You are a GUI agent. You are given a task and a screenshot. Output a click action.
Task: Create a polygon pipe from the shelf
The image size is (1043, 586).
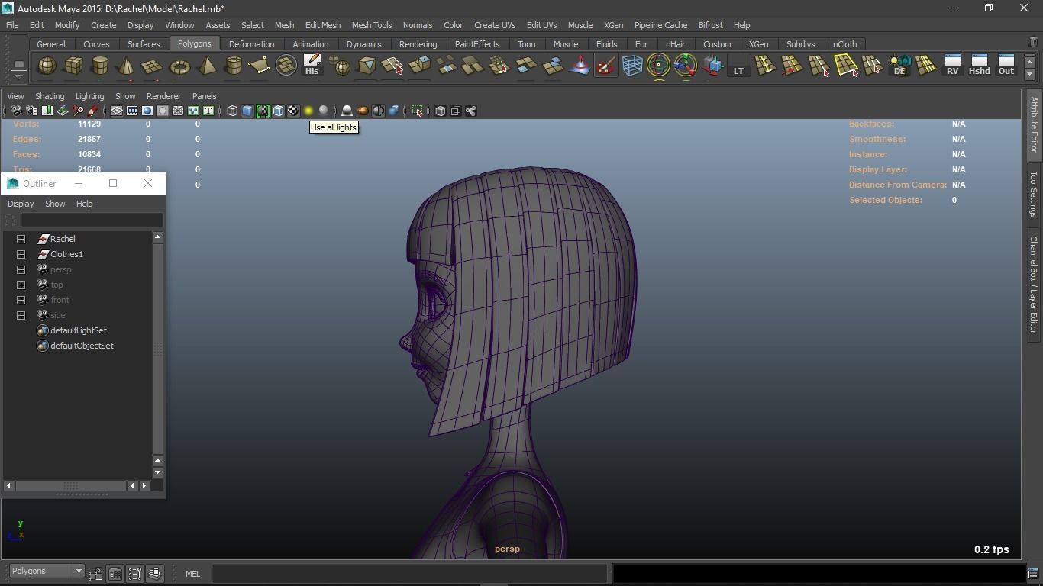(x=233, y=66)
